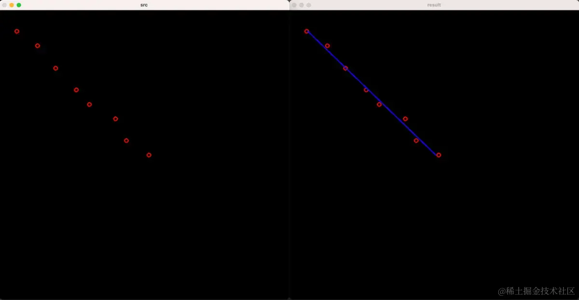Click the lowest red circle in result window
Image resolution: width=579 pixels, height=300 pixels.
click(x=439, y=155)
